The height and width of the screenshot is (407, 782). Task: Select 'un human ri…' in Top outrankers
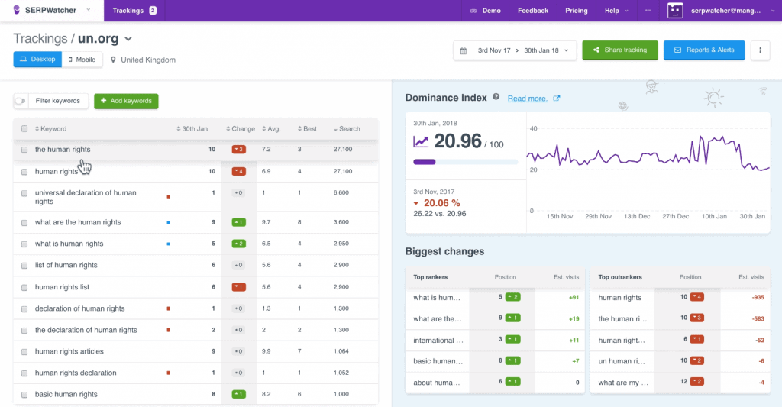click(622, 361)
